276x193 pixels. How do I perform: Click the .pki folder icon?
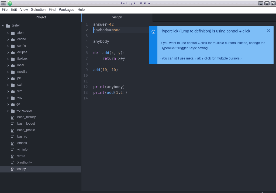(13, 79)
